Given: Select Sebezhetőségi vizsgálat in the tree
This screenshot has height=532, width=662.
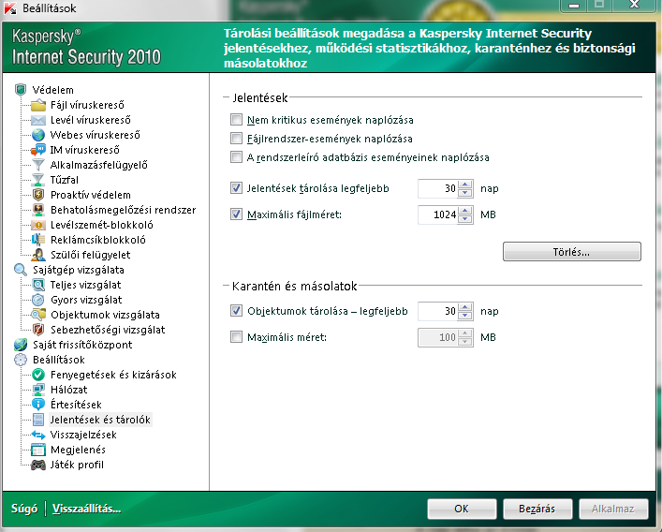Looking at the screenshot, I should pyautogui.click(x=108, y=330).
